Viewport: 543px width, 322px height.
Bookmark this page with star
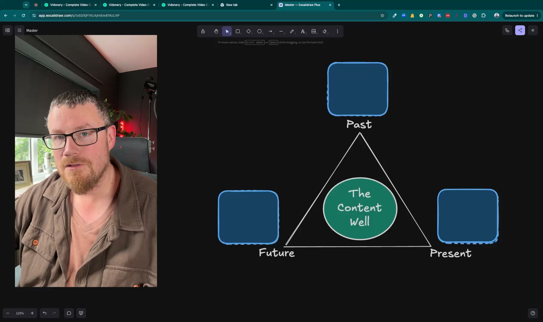[382, 16]
